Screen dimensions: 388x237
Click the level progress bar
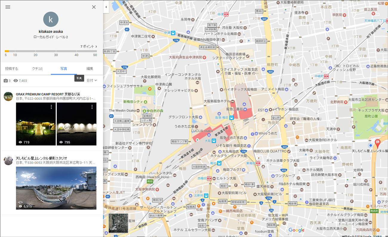(x=51, y=51)
